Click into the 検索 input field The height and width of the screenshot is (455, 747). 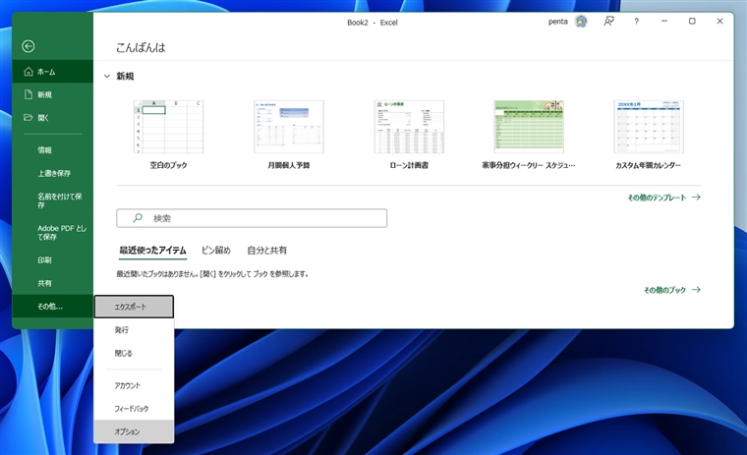(252, 218)
